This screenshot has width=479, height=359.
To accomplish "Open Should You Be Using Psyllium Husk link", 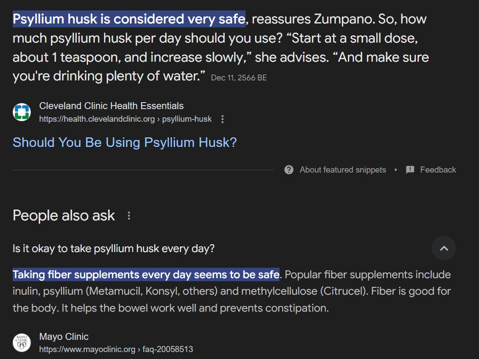I will (125, 143).
